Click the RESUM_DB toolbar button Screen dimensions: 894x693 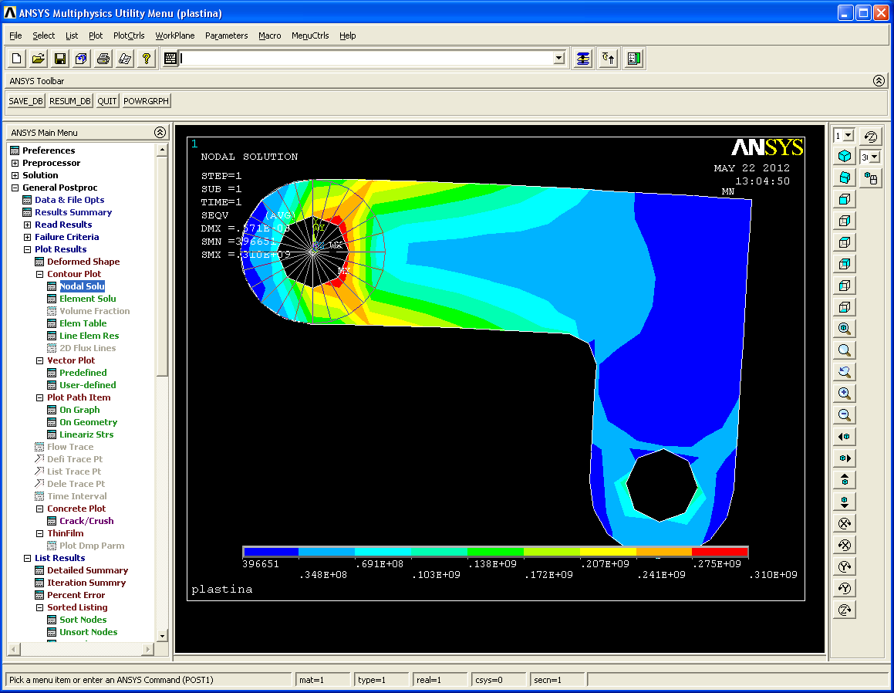[69, 101]
